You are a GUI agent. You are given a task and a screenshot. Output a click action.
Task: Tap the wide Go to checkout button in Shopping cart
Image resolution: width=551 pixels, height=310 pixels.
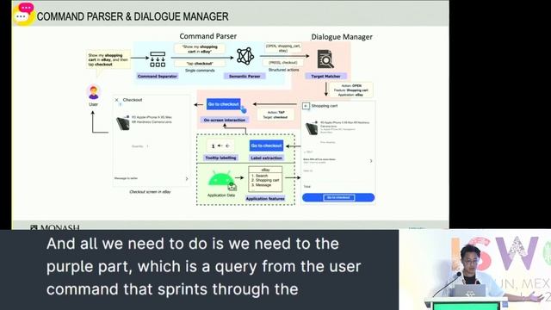(338, 197)
